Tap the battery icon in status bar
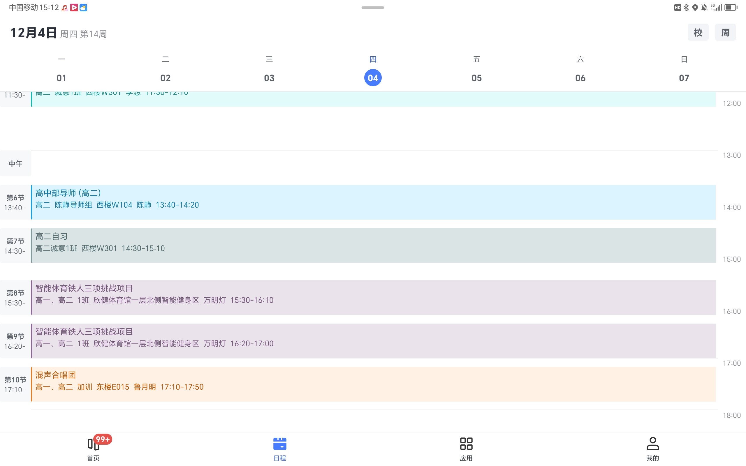746x466 pixels. point(730,8)
